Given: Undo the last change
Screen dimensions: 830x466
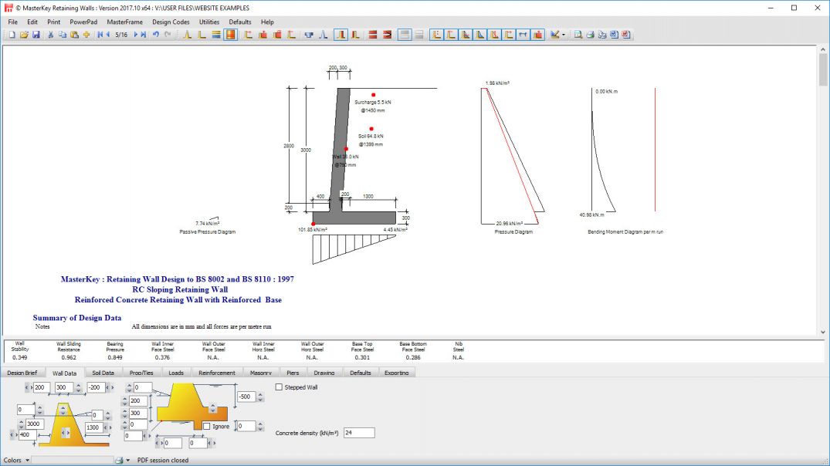Looking at the screenshot, I should click(156, 35).
